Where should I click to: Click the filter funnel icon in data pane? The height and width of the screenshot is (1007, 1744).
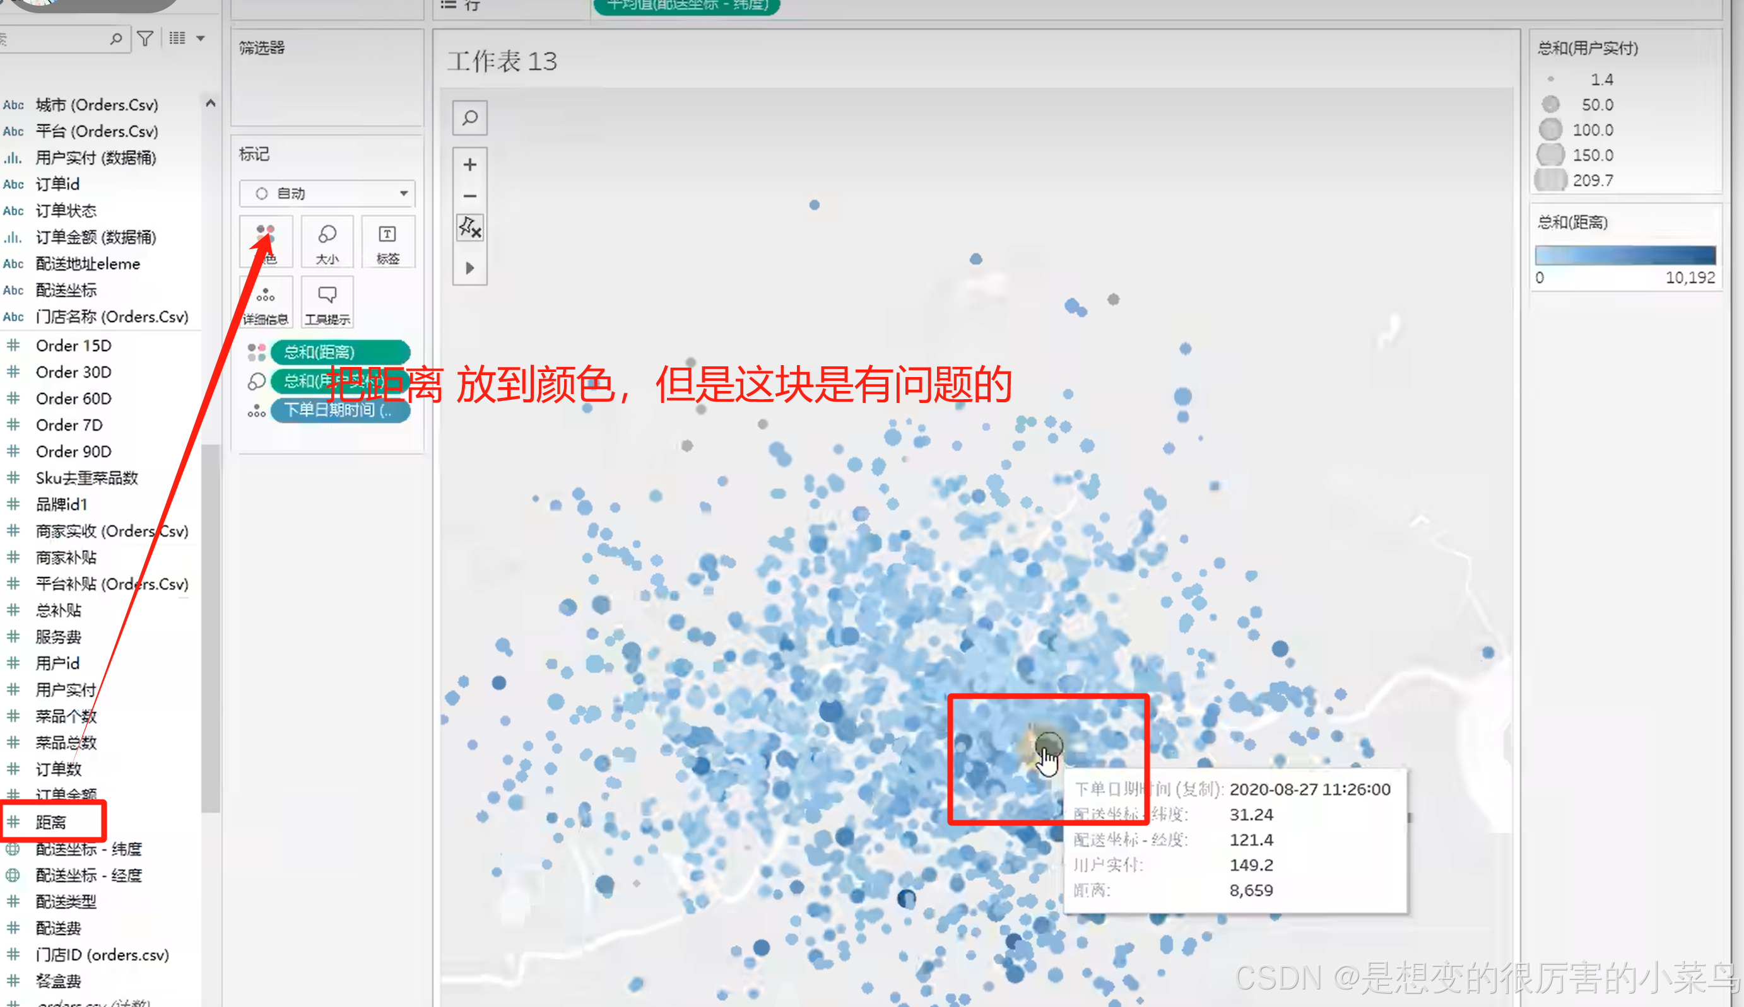(145, 38)
